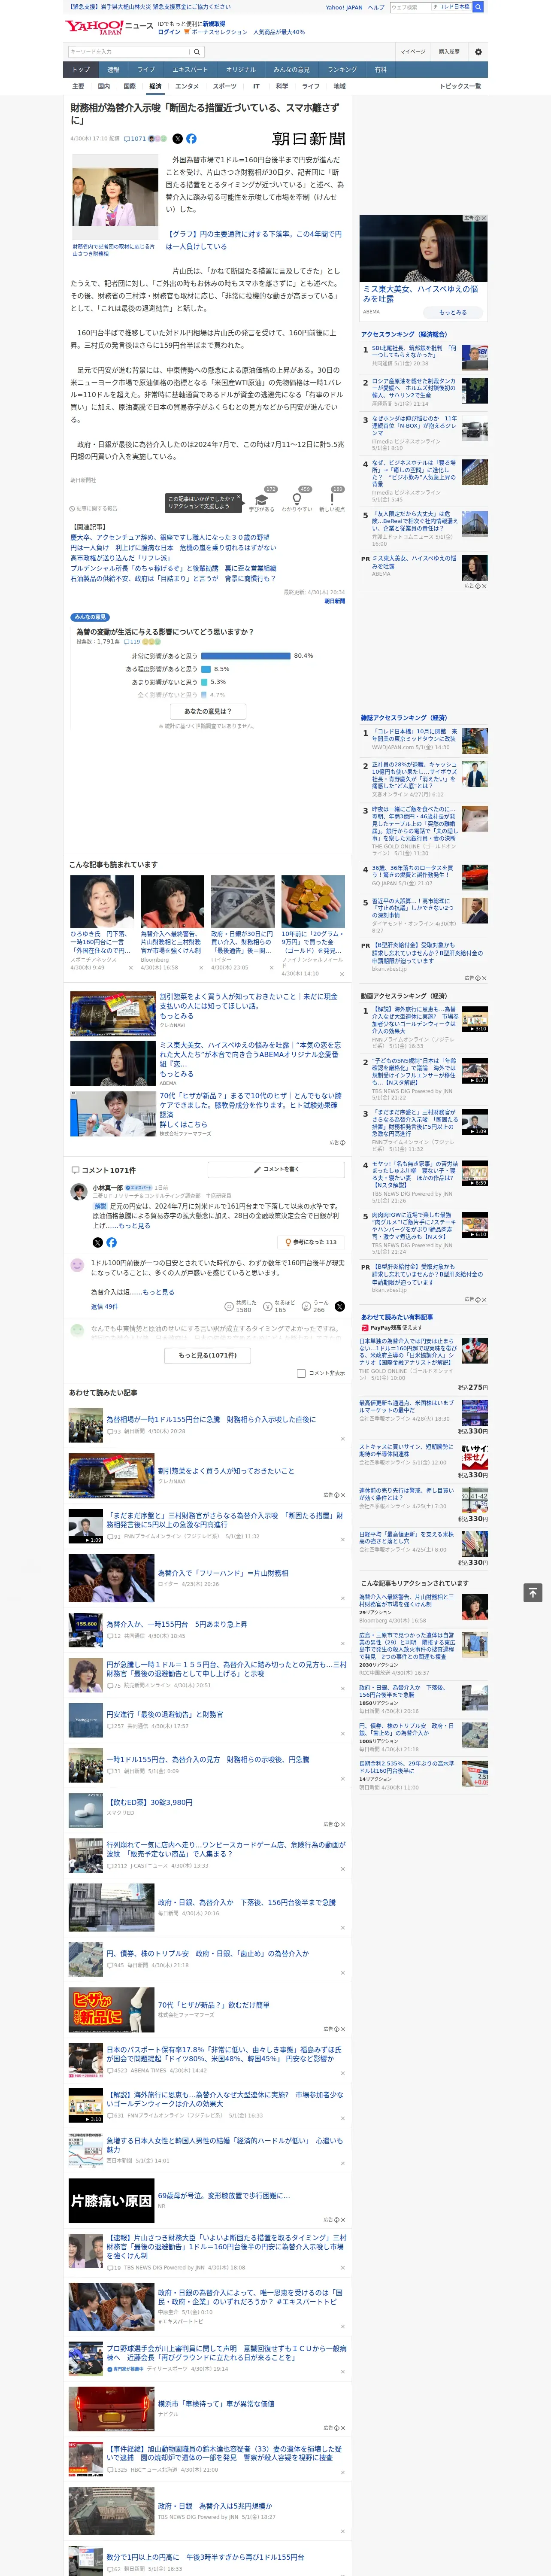Open the 購入履歴 link

coord(449,52)
